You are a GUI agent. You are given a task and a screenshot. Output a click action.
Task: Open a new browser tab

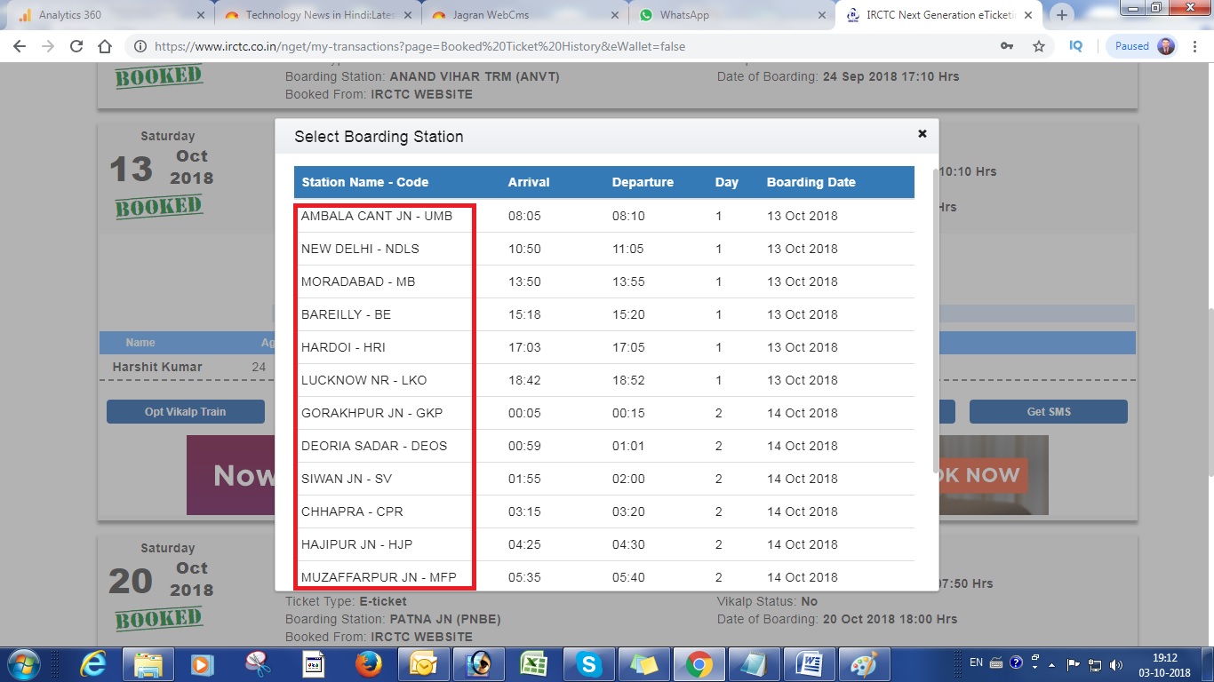click(1061, 15)
